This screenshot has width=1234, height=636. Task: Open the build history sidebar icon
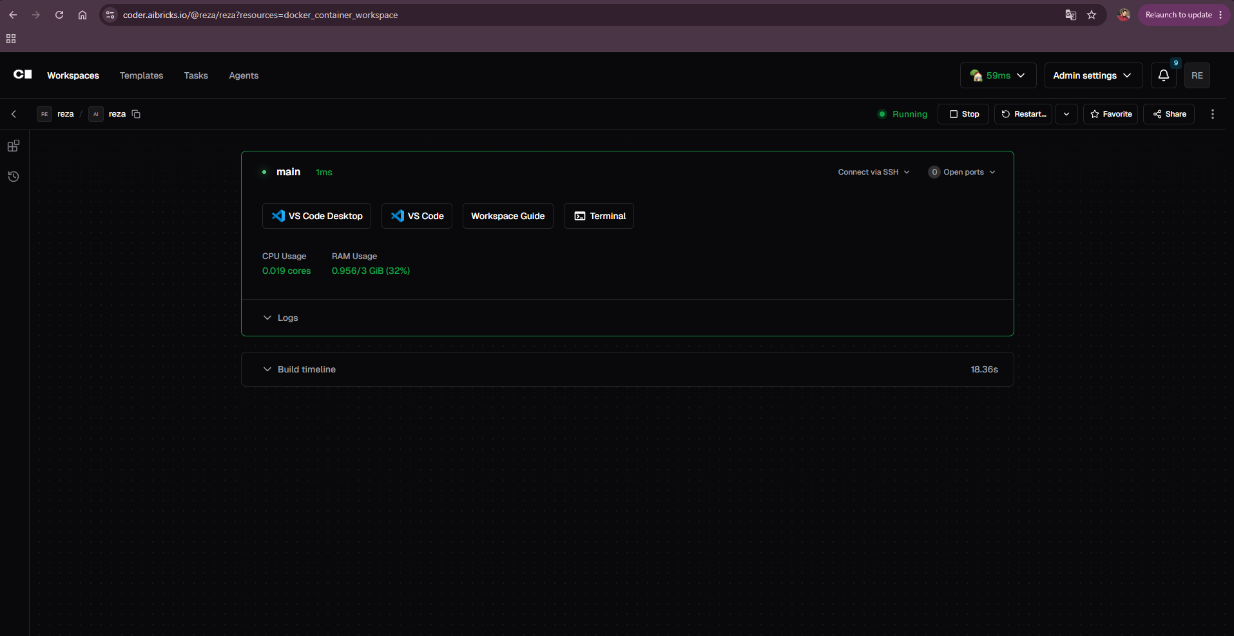click(x=14, y=177)
